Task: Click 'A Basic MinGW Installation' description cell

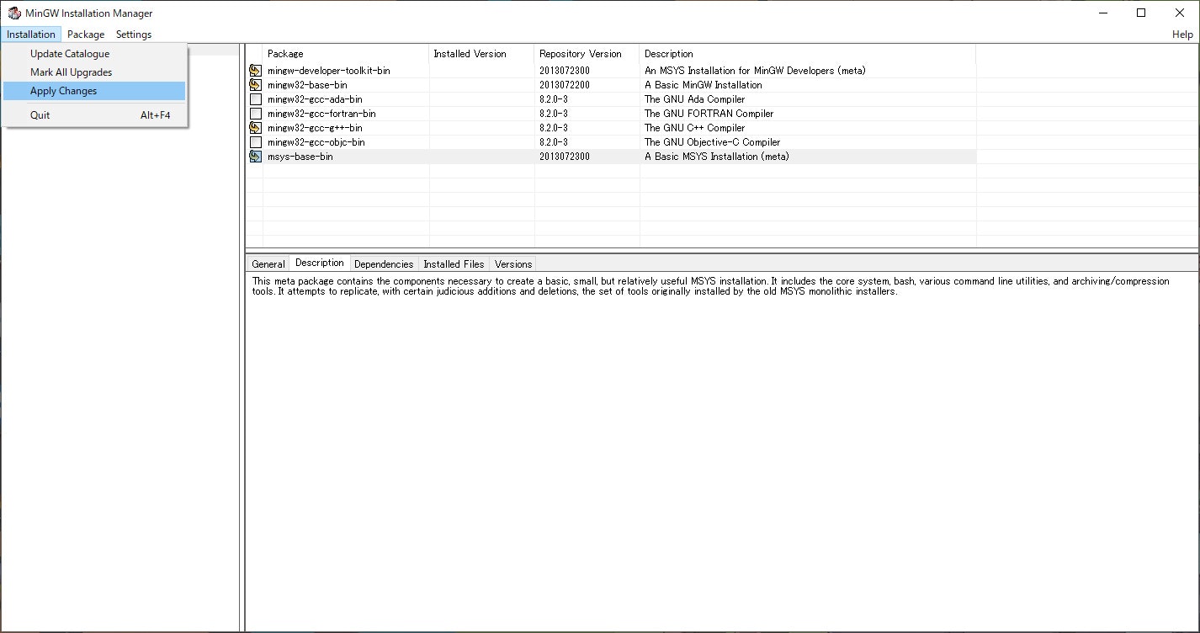Action: 703,85
